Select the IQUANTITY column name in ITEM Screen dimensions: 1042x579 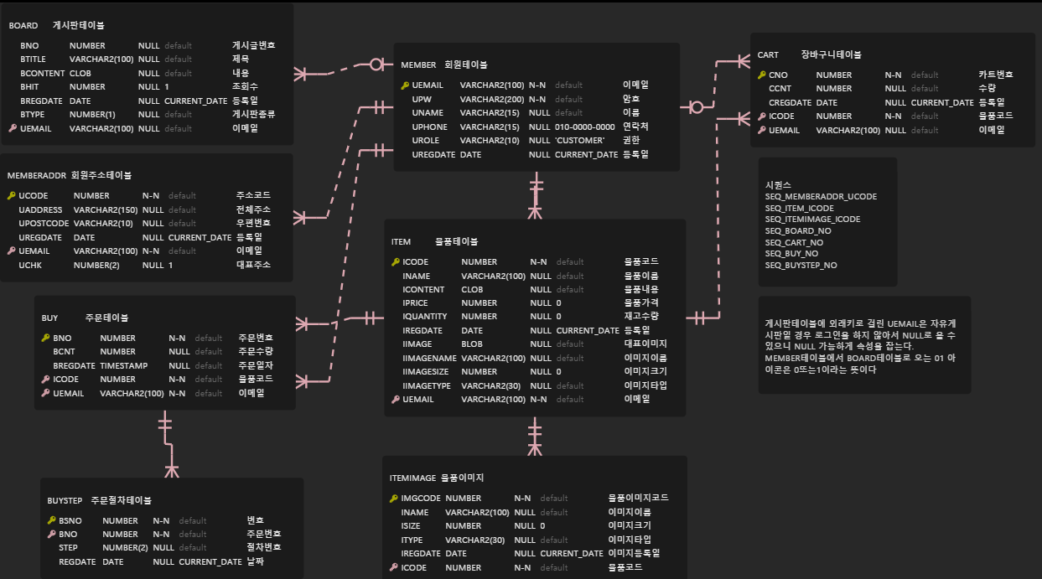(x=425, y=317)
